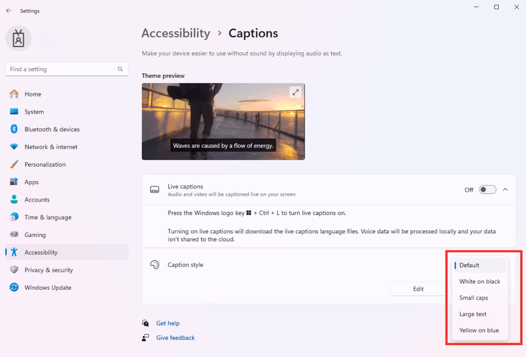Click the Home house icon in sidebar
This screenshot has height=357, width=526.
14,94
